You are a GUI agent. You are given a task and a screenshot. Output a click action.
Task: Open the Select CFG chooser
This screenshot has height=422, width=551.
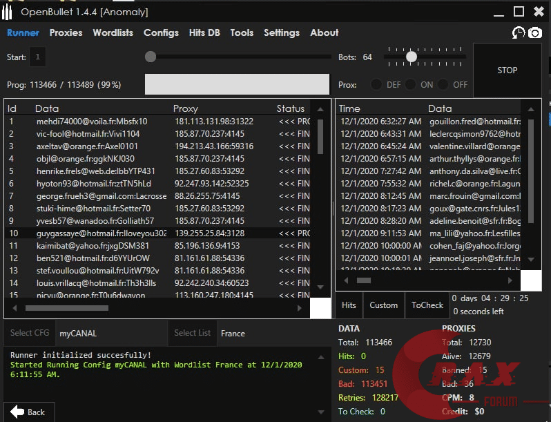(x=30, y=333)
